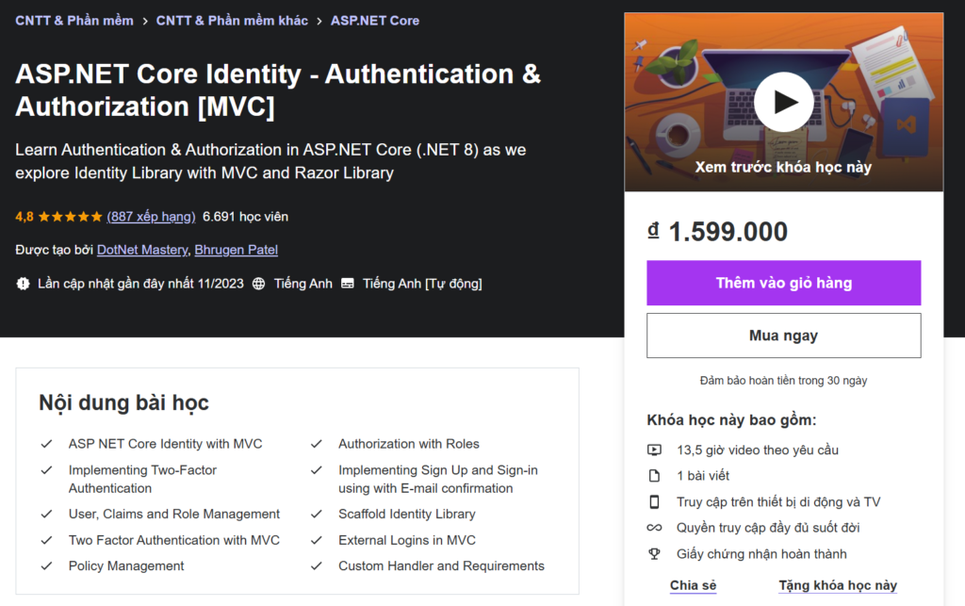Open the ASP.NET Core breadcrumb category
The image size is (965, 606).
tap(375, 20)
